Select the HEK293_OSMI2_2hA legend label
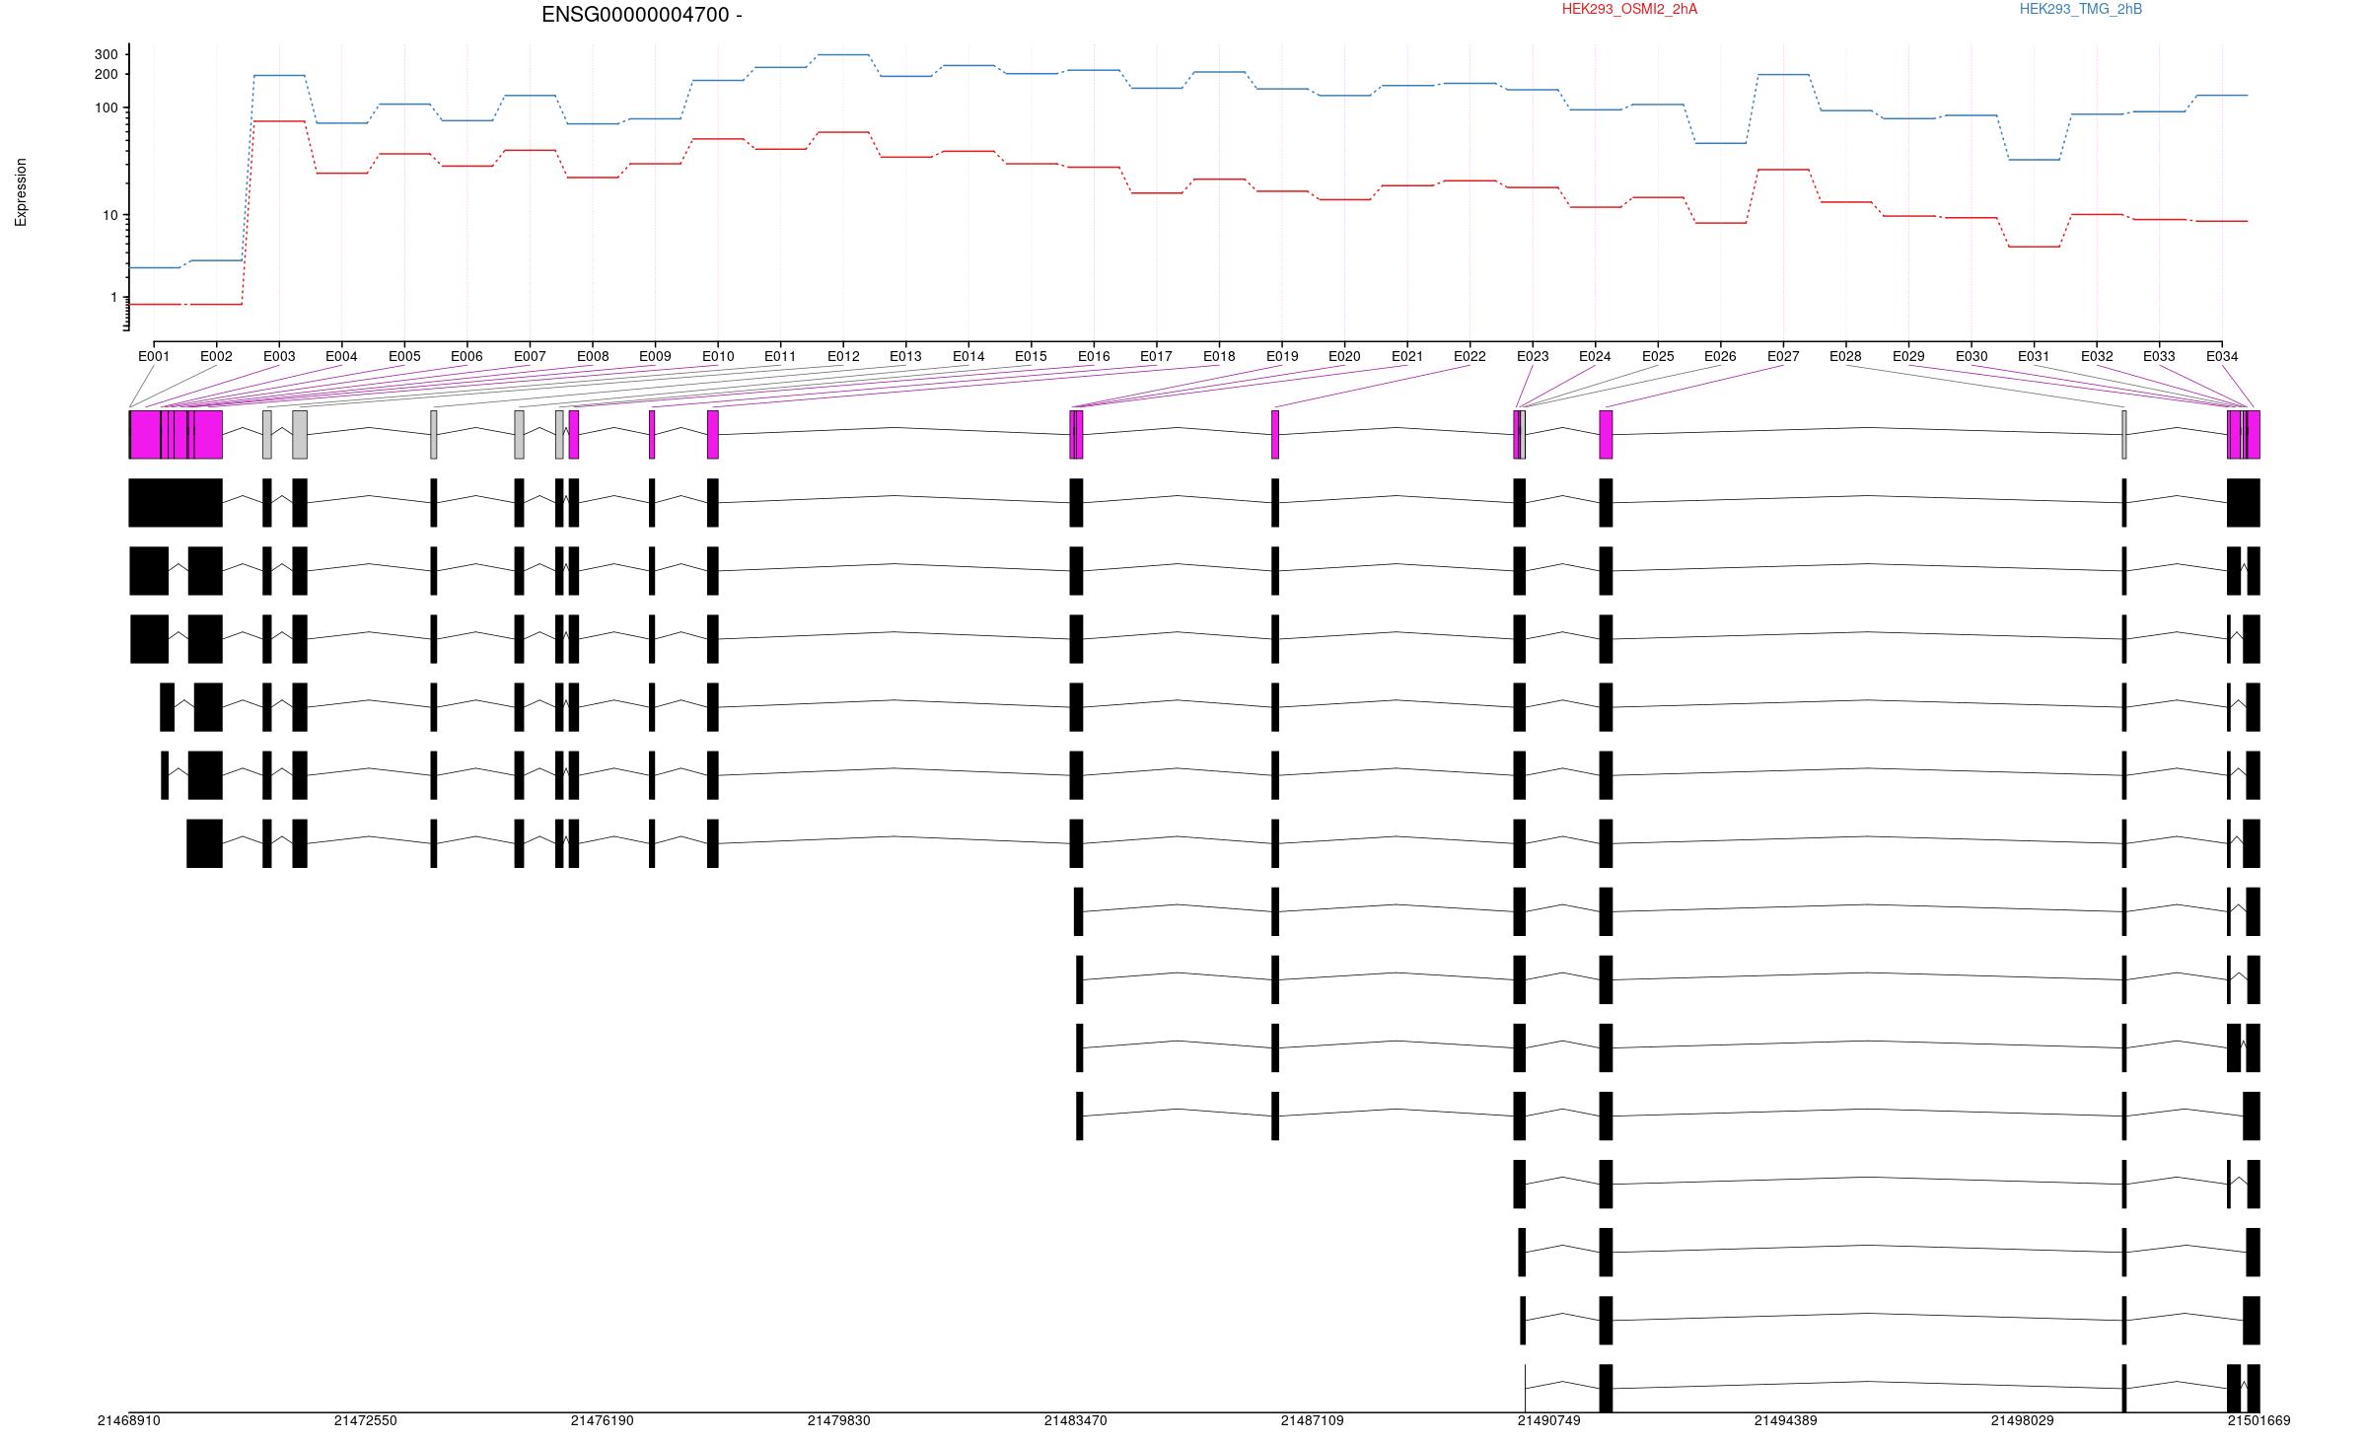The height and width of the screenshot is (1440, 2367). [1629, 9]
